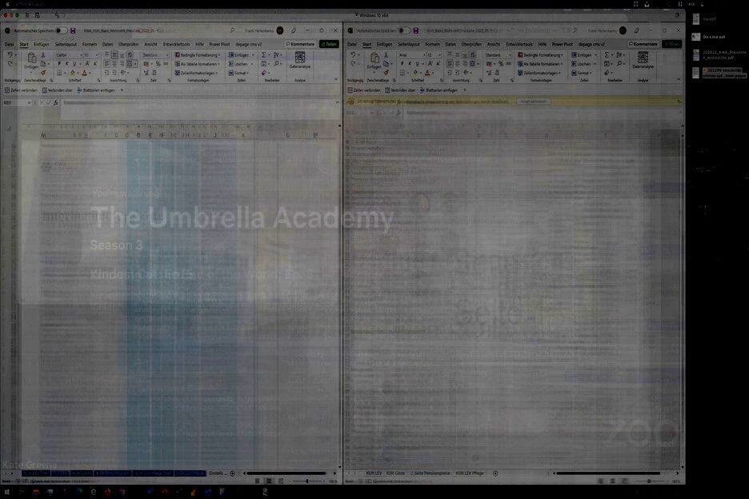This screenshot has height=499, width=749.
Task: Click Verbinden über in left Excel quick toolbar
Action: (58, 90)
